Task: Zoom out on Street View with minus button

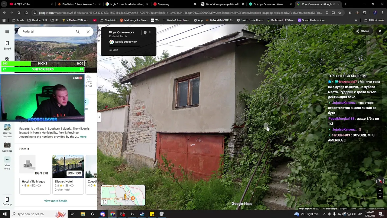Action: pyautogui.click(x=380, y=196)
